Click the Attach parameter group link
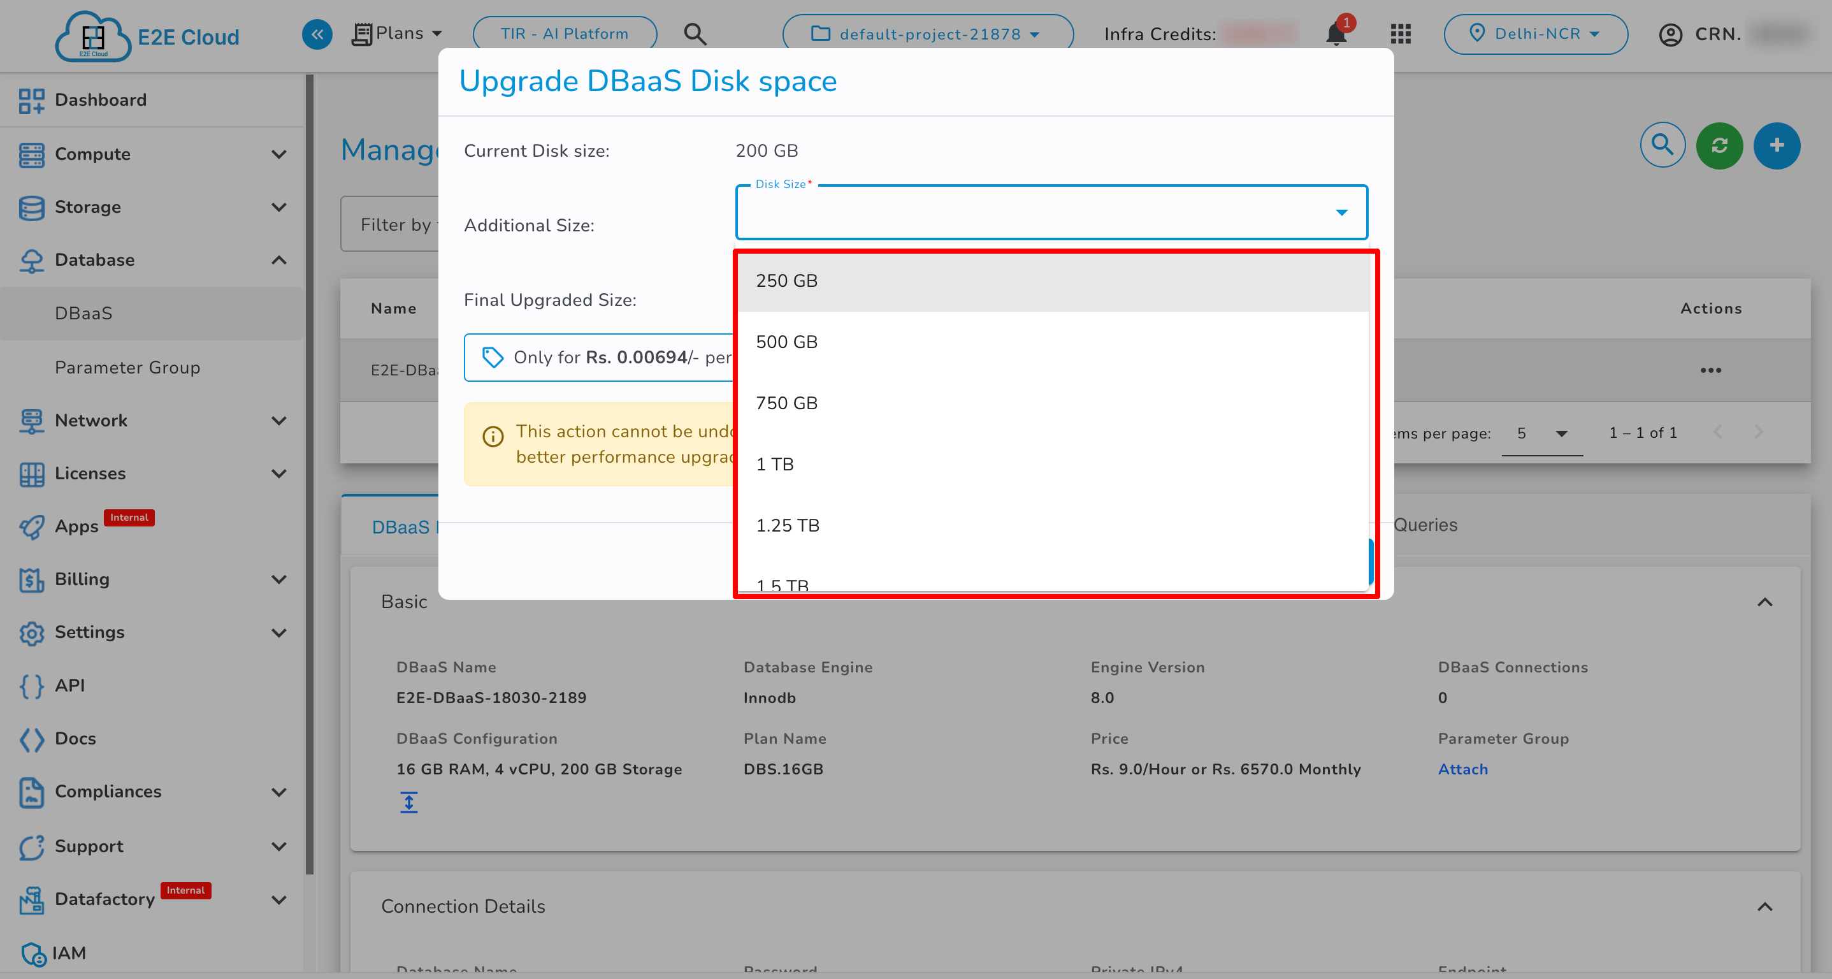This screenshot has width=1832, height=979. [1462, 769]
